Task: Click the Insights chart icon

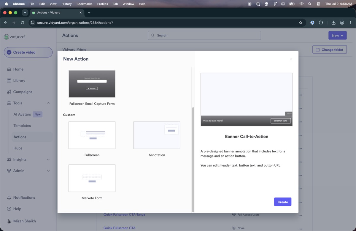Action: coord(9,160)
